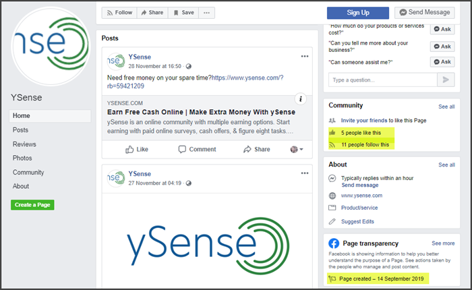Ask "How much do your products cost" question
Image resolution: width=472 pixels, height=290 pixels.
tap(442, 29)
